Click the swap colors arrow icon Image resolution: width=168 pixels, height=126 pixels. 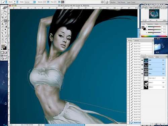tap(6, 45)
